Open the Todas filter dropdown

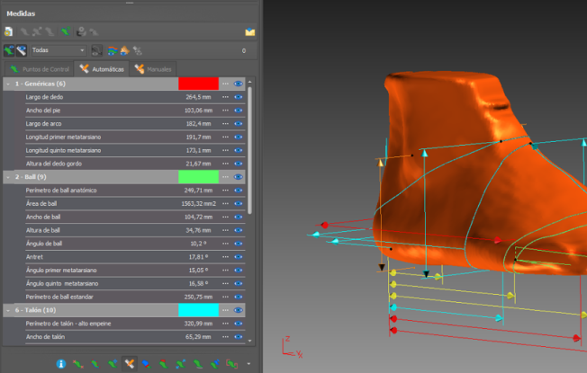click(x=58, y=50)
